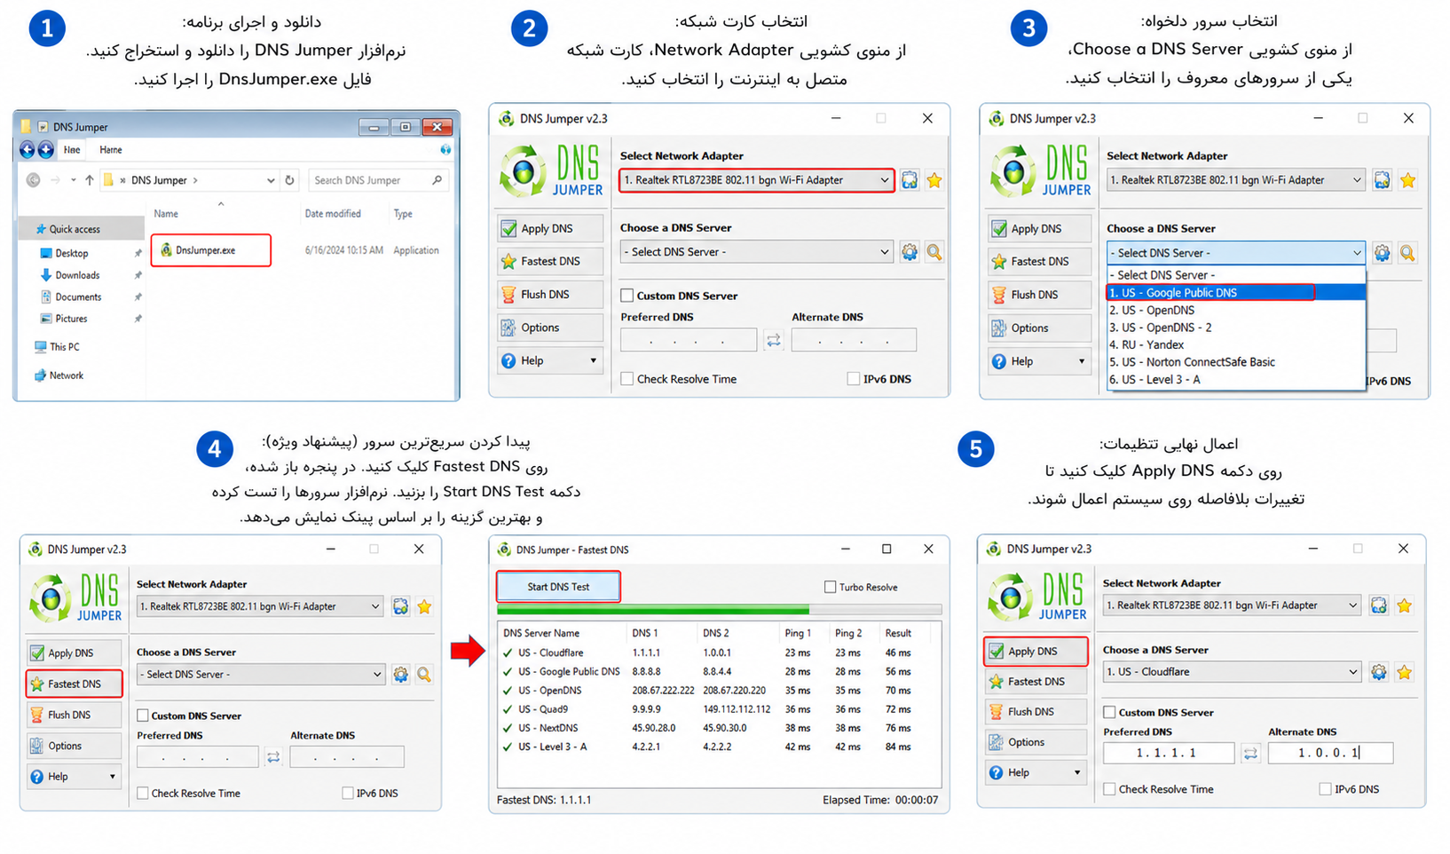The image size is (1450, 854).
Task: Click the Alternate DNS field showing 1.0.0.1
Action: coord(1330,753)
